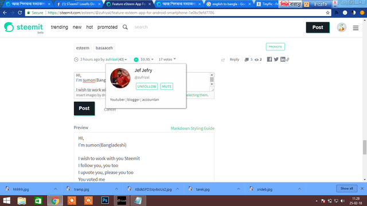Click Chrome icon in taskbar
The width and height of the screenshot is (367, 206).
point(55,201)
